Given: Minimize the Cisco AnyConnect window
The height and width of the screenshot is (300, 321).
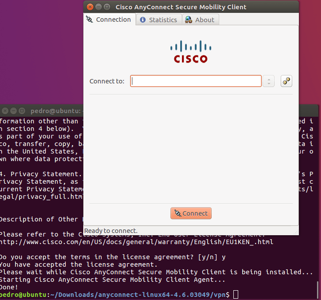Looking at the screenshot, I should pos(98,7).
